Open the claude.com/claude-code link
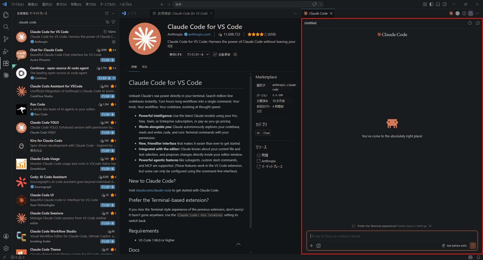This screenshot has width=483, height=260. (153, 190)
